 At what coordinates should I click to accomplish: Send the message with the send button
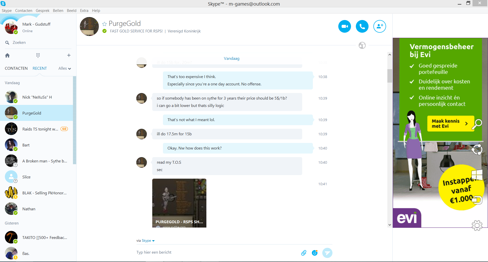(327, 253)
